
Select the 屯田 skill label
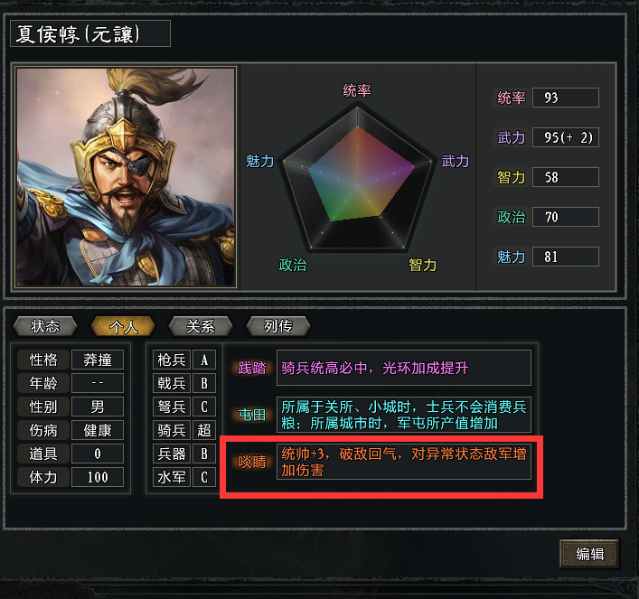pos(252,415)
